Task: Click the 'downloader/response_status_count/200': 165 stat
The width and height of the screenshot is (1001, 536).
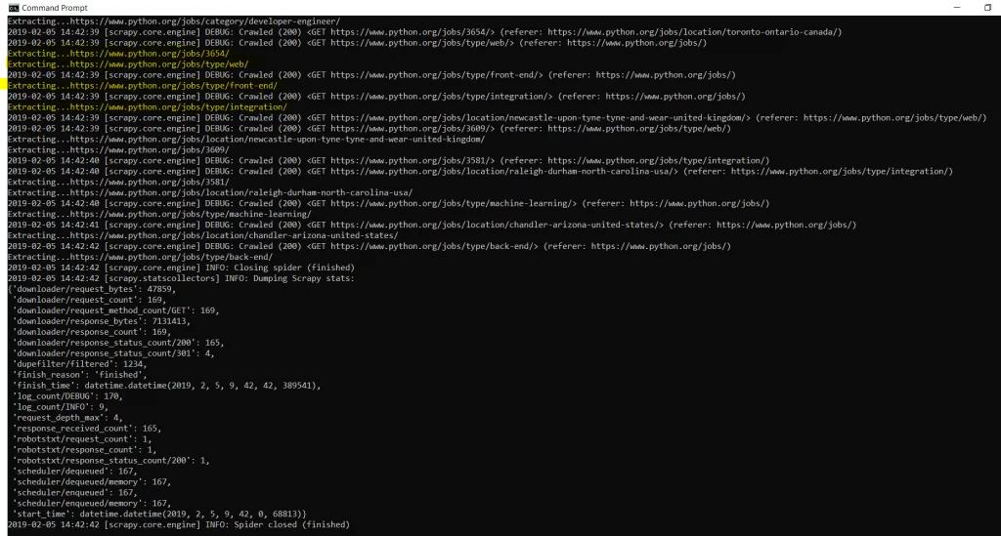Action: [118, 343]
